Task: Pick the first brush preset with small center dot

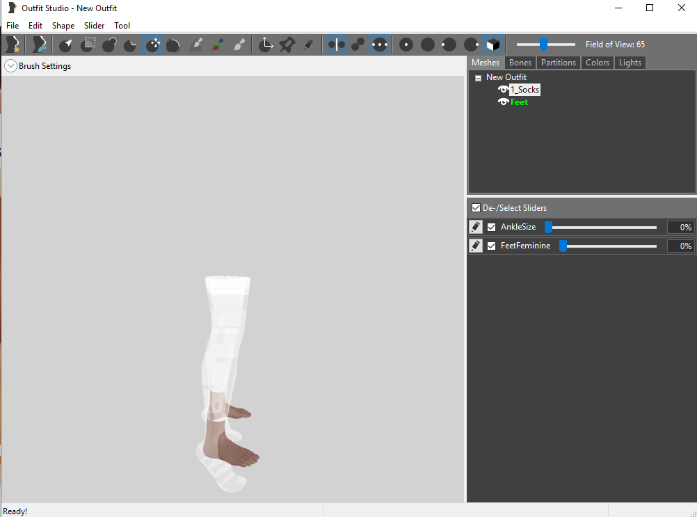Action: tap(406, 45)
